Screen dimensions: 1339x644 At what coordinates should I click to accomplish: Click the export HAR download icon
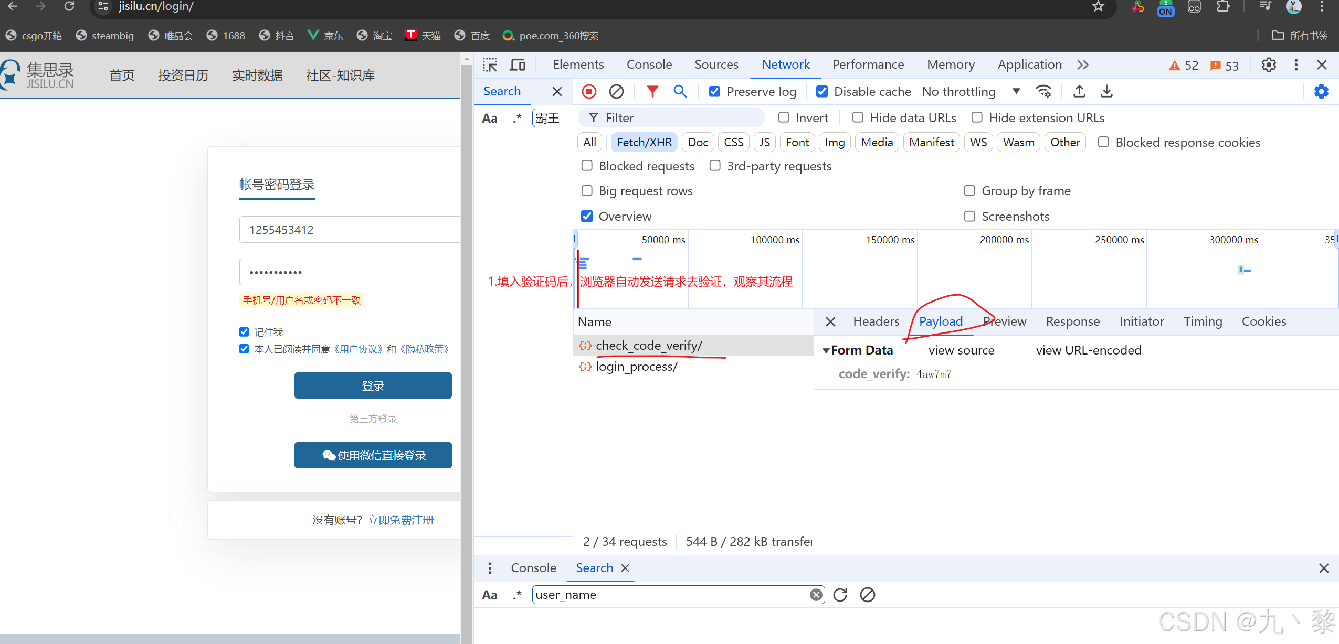click(1106, 92)
